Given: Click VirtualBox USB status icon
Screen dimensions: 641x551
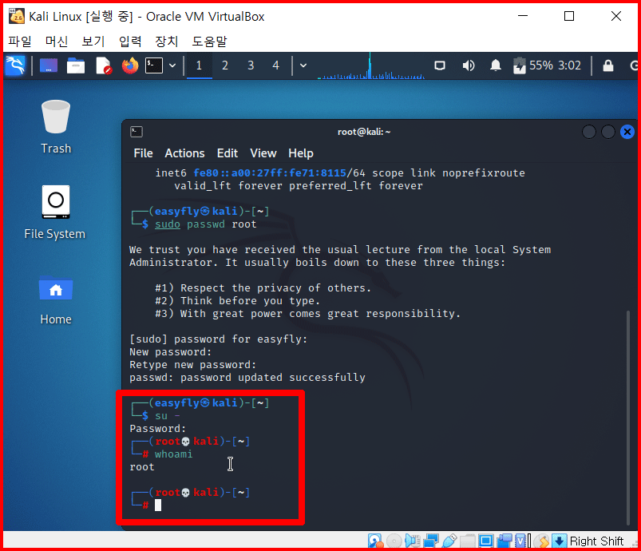Looking at the screenshot, I should 449,541.
